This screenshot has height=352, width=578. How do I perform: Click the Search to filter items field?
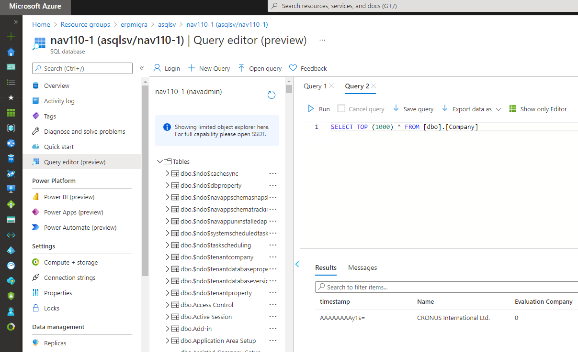[446, 287]
